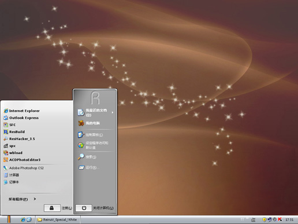Click the My Recent Documents icon
The width and height of the screenshot is (298, 224).
point(81,112)
